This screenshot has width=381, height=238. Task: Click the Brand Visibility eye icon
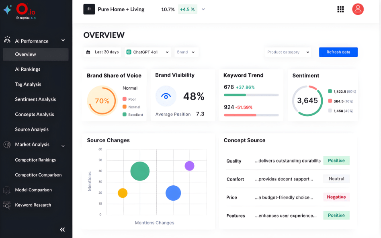click(166, 96)
